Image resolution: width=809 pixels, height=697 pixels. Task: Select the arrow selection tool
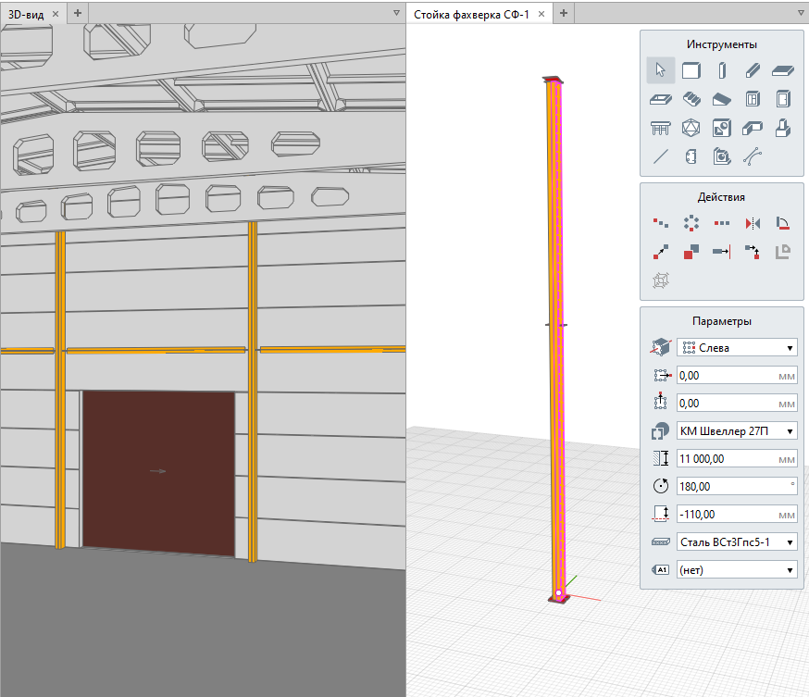661,70
